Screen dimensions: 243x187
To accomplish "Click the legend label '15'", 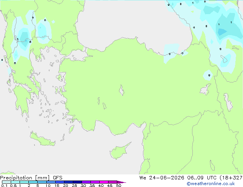I will point(57,185).
